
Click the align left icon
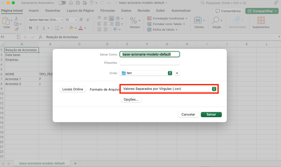(x=99, y=24)
